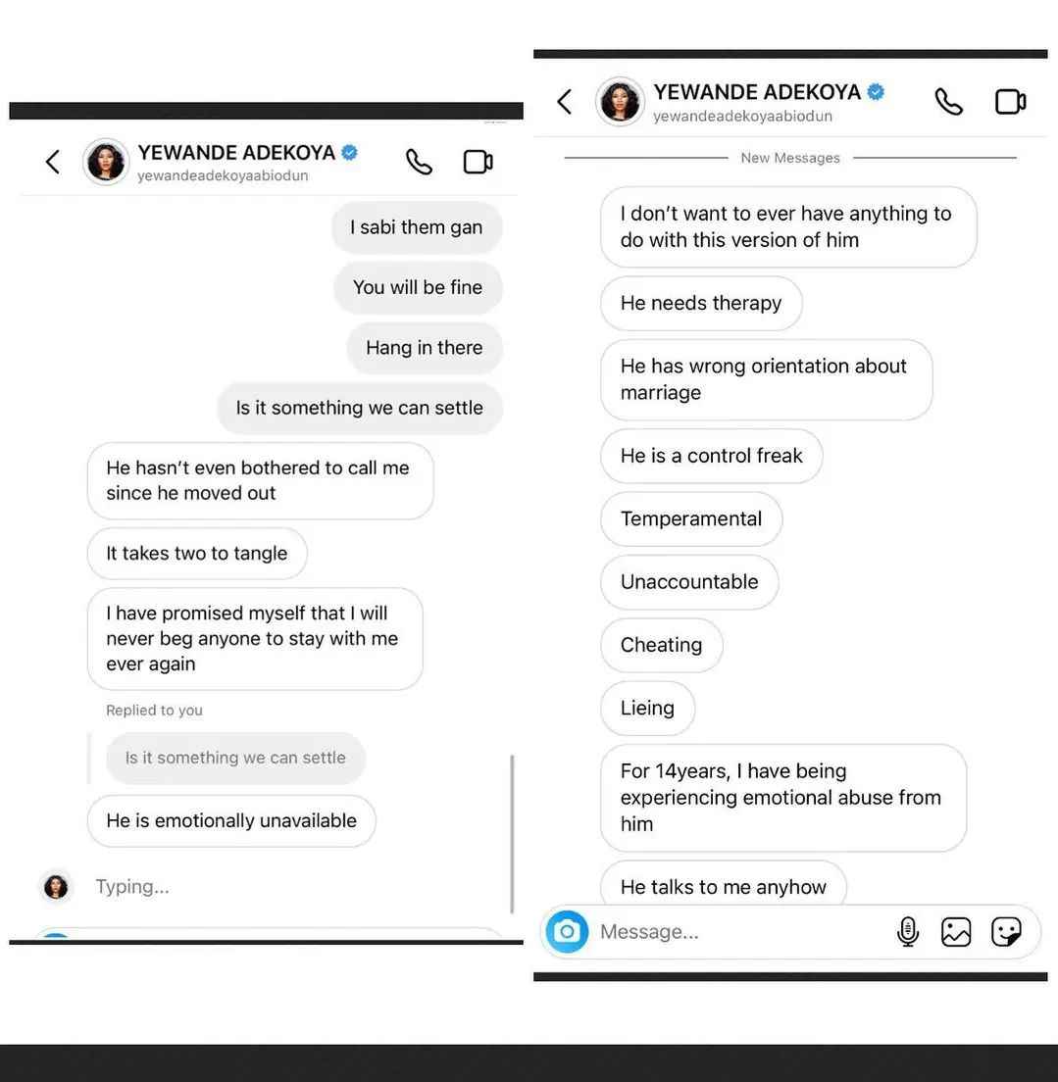Click the Message... input field

pos(739,932)
